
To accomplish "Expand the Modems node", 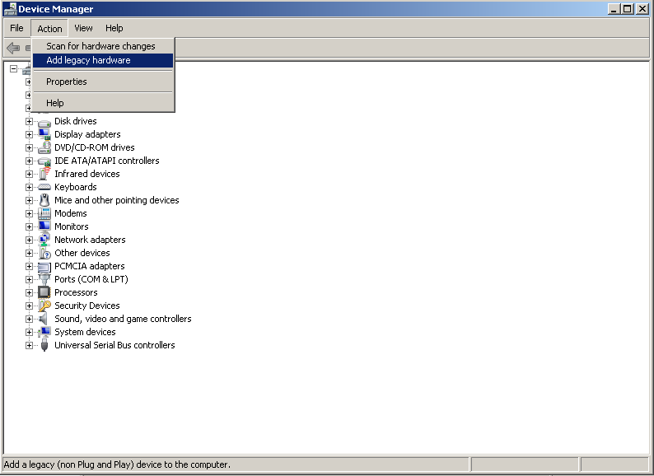I will click(x=29, y=213).
